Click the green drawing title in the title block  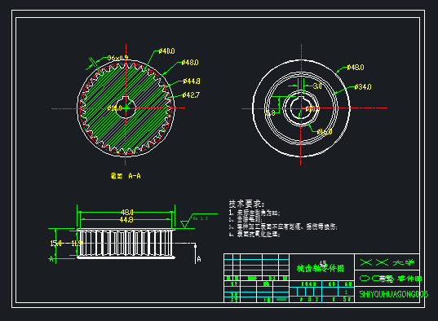point(321,269)
